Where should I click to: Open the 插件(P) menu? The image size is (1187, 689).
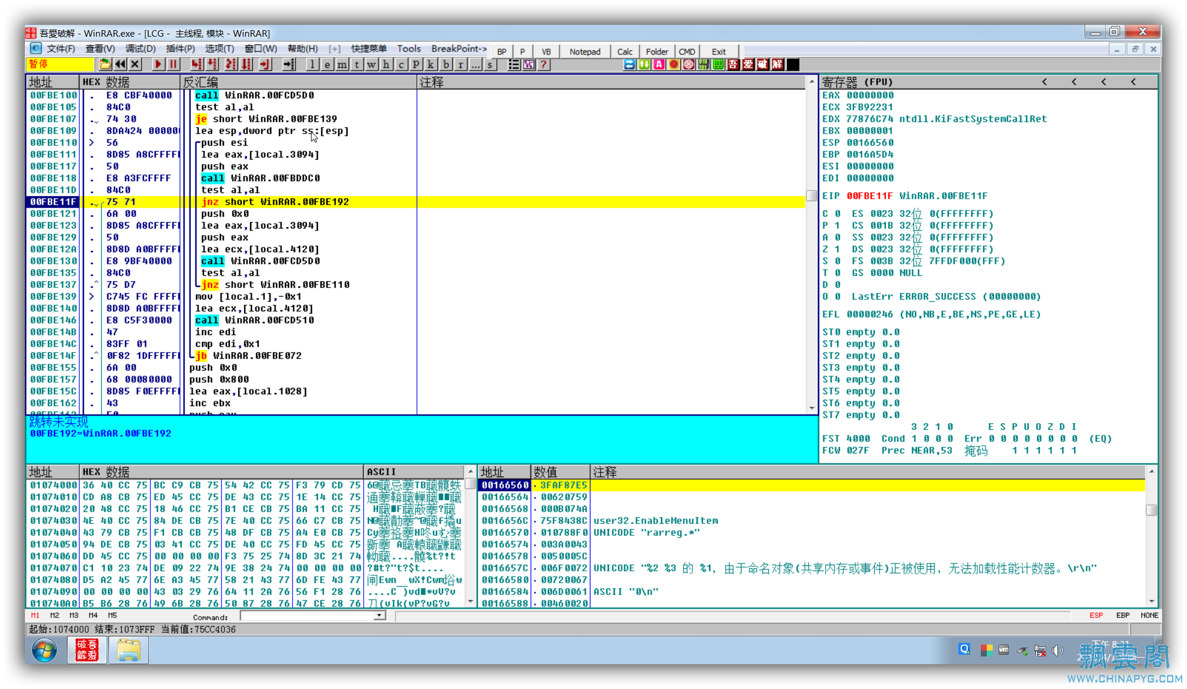tap(181, 49)
